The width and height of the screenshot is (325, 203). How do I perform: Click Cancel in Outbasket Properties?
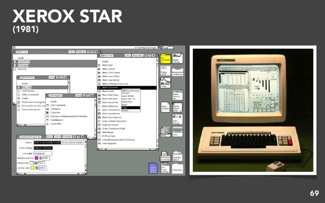click(57, 137)
